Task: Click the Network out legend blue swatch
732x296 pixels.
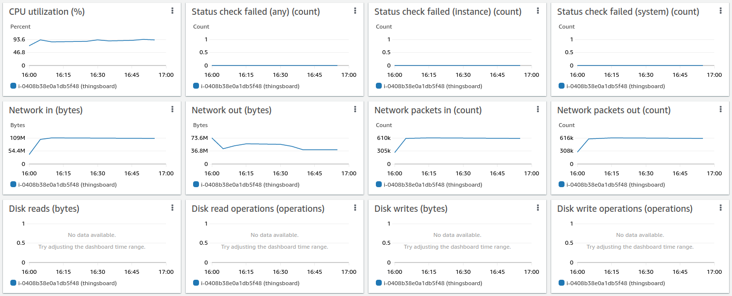Action: click(x=196, y=184)
